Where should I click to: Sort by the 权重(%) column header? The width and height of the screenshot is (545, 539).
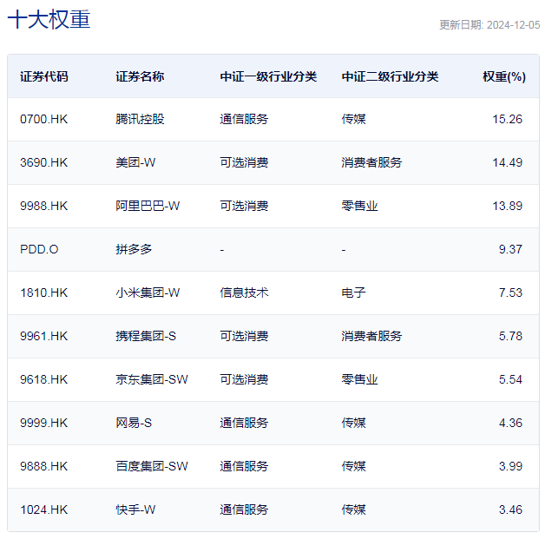503,76
